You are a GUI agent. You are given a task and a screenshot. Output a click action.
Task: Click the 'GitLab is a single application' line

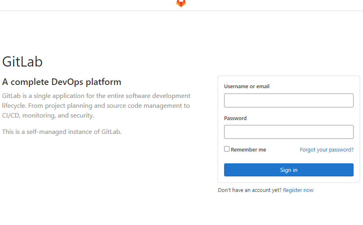click(x=96, y=96)
